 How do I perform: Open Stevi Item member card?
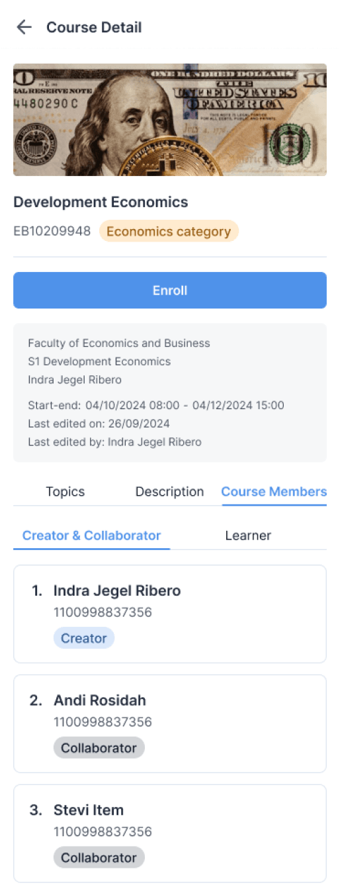tap(170, 833)
